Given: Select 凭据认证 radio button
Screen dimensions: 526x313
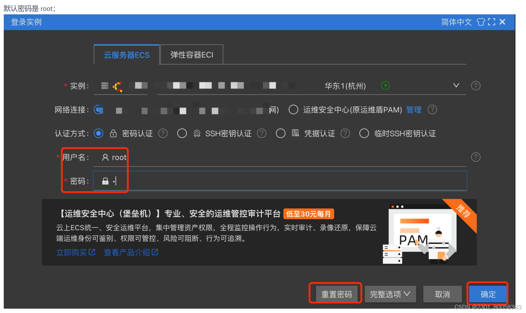Looking at the screenshot, I should pyautogui.click(x=281, y=134).
